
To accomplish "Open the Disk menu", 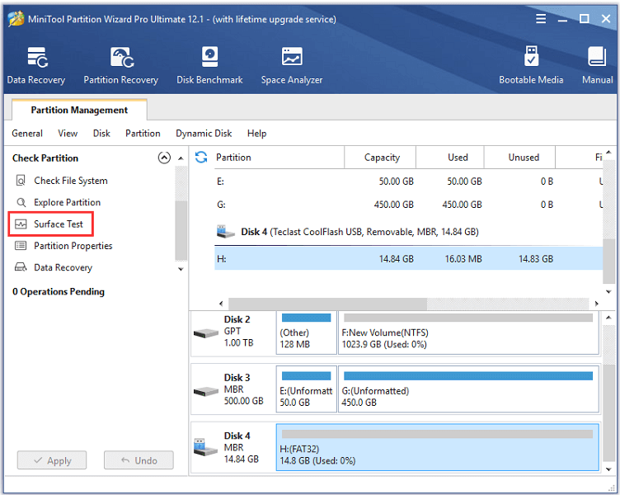I will pyautogui.click(x=101, y=134).
